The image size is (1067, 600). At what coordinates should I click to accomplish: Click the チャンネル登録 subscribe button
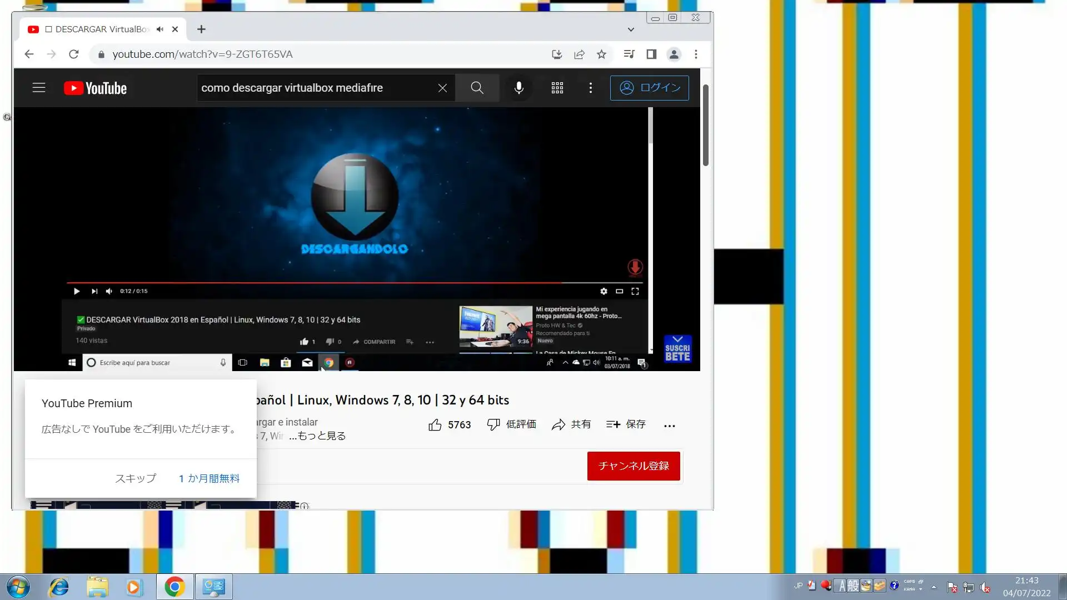(634, 466)
